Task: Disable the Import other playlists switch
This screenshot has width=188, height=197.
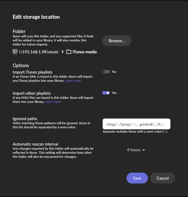Action: click(x=106, y=93)
